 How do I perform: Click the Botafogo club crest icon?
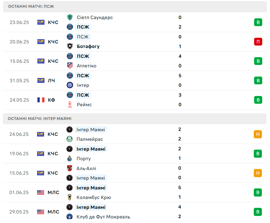pyautogui.click(x=70, y=46)
